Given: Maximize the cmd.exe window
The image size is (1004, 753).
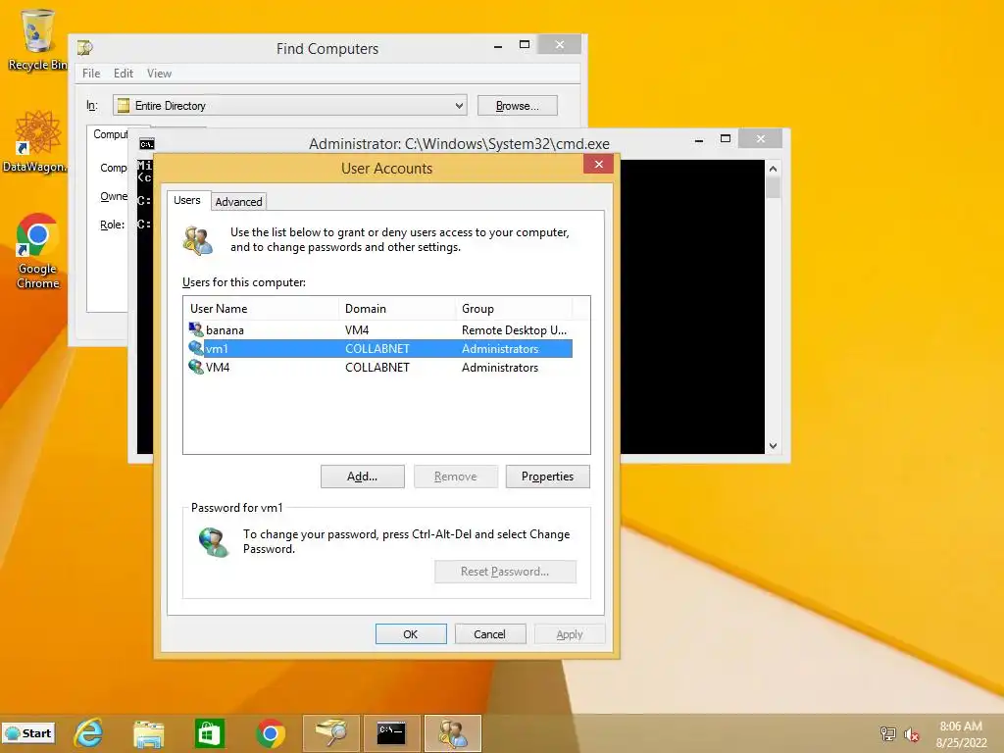Looking at the screenshot, I should (726, 138).
